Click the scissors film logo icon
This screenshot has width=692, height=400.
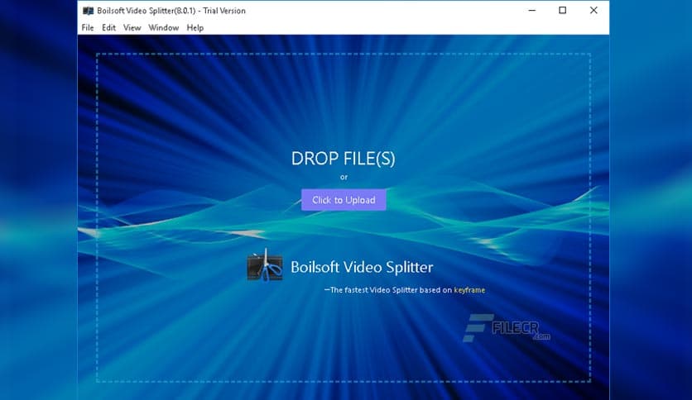265,265
